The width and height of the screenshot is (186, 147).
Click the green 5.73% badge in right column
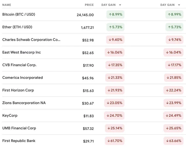(175, 27)
